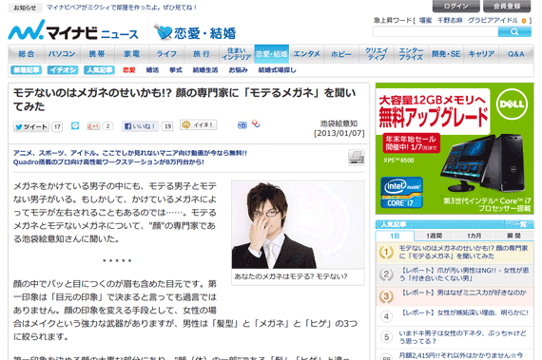This screenshot has width=542, height=360.
Task: Click the 会員登録 button
Action: pyautogui.click(x=507, y=7)
